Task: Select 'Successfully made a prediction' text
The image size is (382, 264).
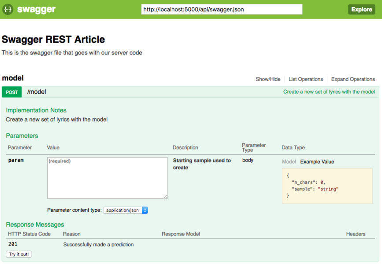Action: point(98,245)
